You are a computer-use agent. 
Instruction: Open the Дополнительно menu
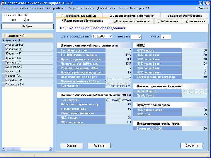click(x=106, y=8)
